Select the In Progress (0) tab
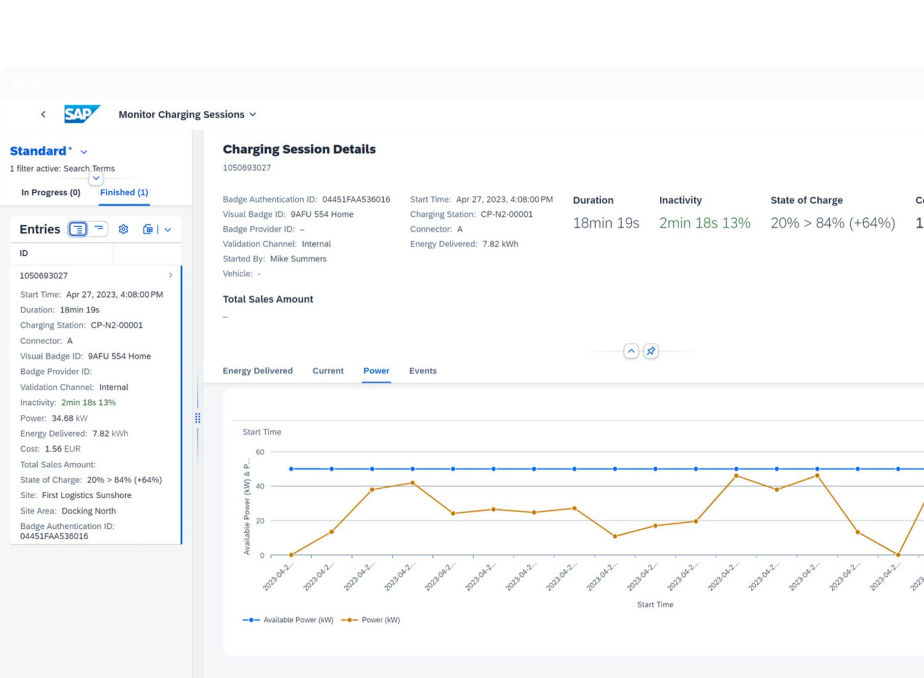Viewport: 924px width, 678px height. 51,192
